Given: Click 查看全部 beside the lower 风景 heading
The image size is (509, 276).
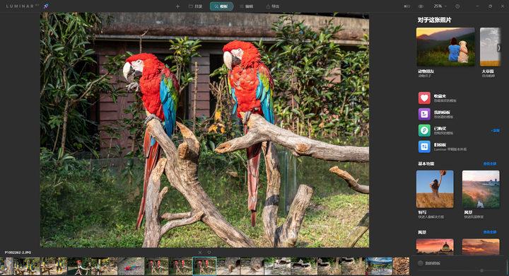Looking at the screenshot, I should [x=490, y=232].
